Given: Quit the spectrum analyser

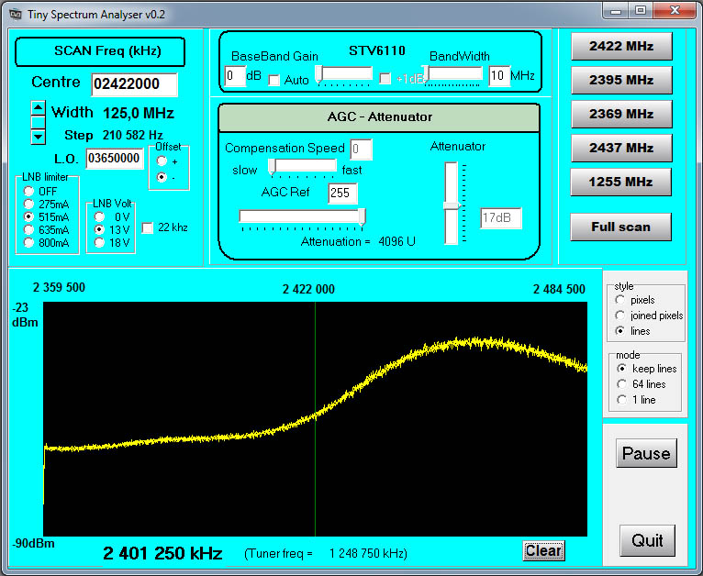Looking at the screenshot, I should [x=646, y=540].
